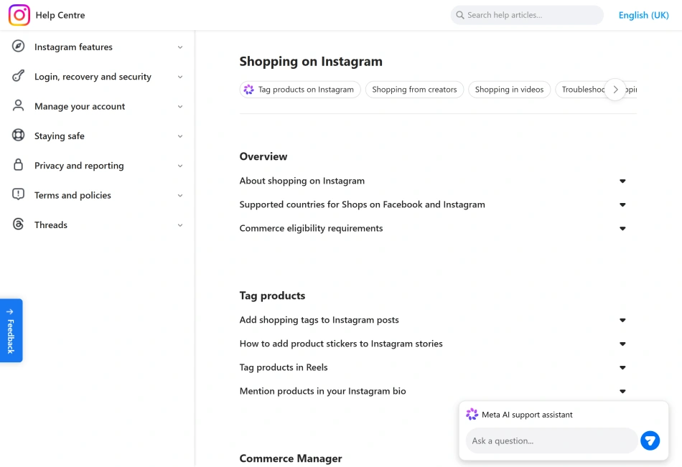Open About shopping on Instagram article
682x467 pixels.
(302, 181)
